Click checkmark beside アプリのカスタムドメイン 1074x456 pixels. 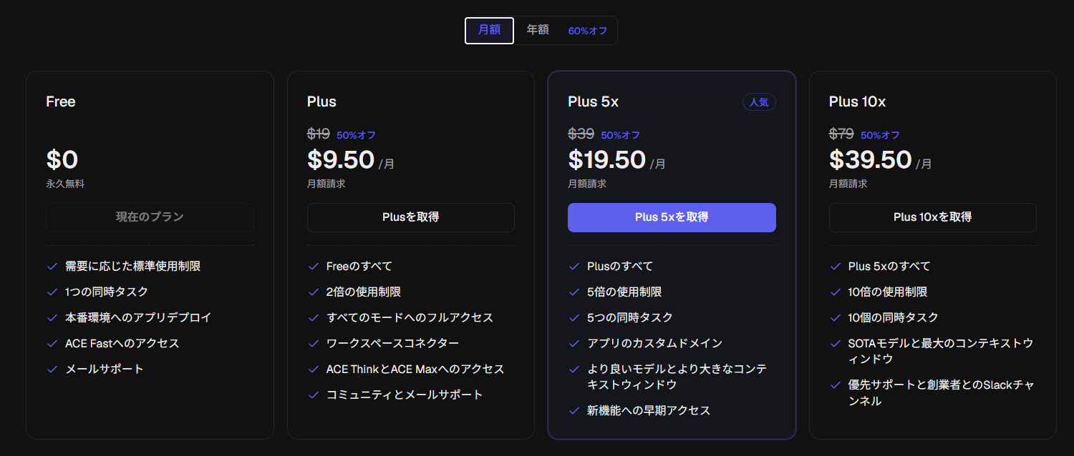click(x=574, y=344)
